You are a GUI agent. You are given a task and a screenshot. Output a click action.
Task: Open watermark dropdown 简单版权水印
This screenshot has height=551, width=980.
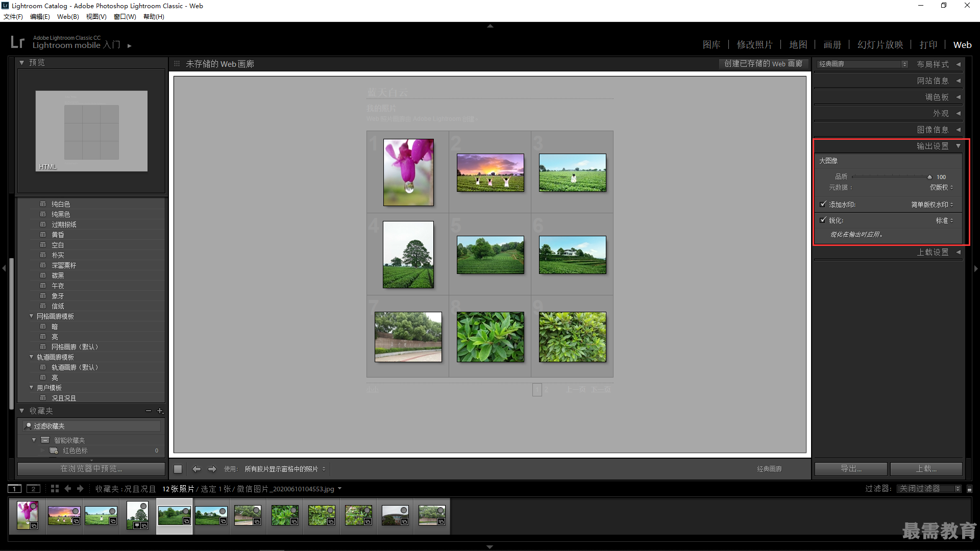(x=932, y=205)
